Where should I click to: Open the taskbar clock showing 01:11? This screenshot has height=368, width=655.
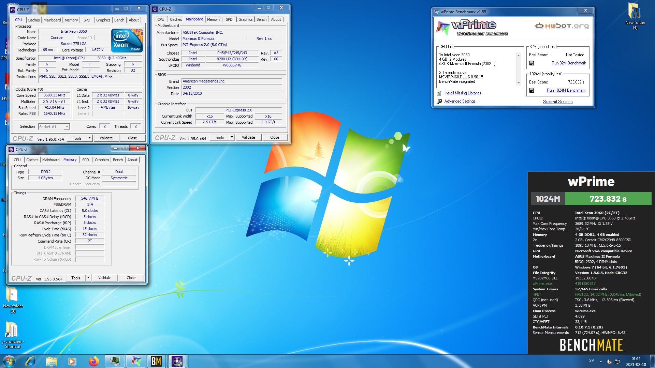(636, 362)
